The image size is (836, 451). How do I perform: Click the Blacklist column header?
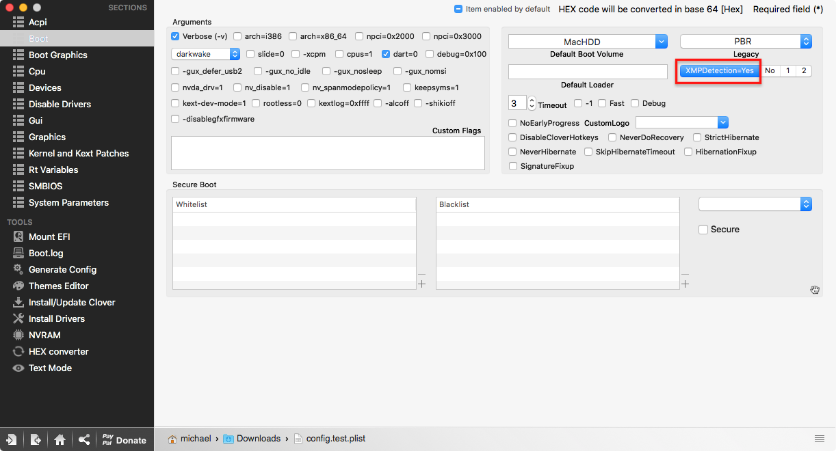(x=558, y=205)
